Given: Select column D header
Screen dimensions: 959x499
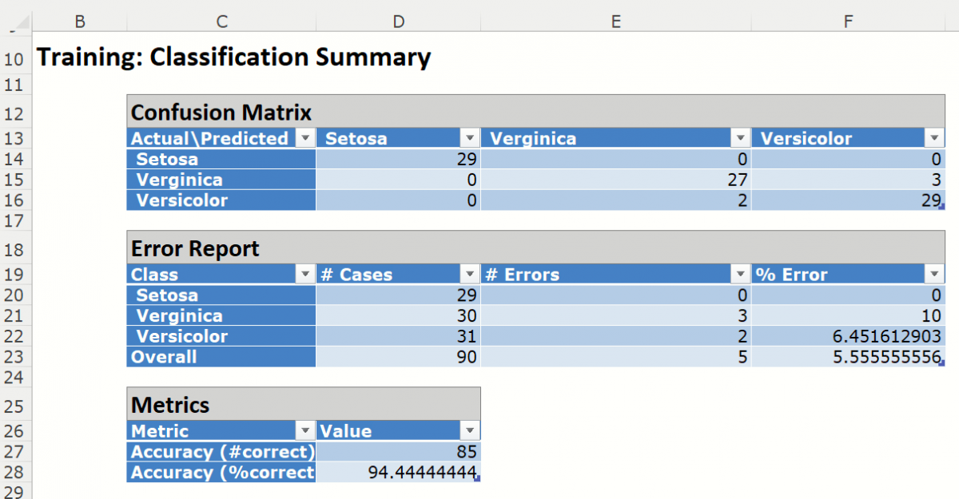Looking at the screenshot, I should [398, 22].
